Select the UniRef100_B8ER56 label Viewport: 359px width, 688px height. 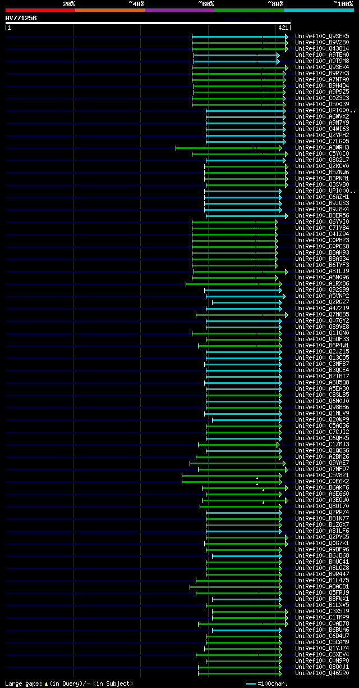pos(322,215)
